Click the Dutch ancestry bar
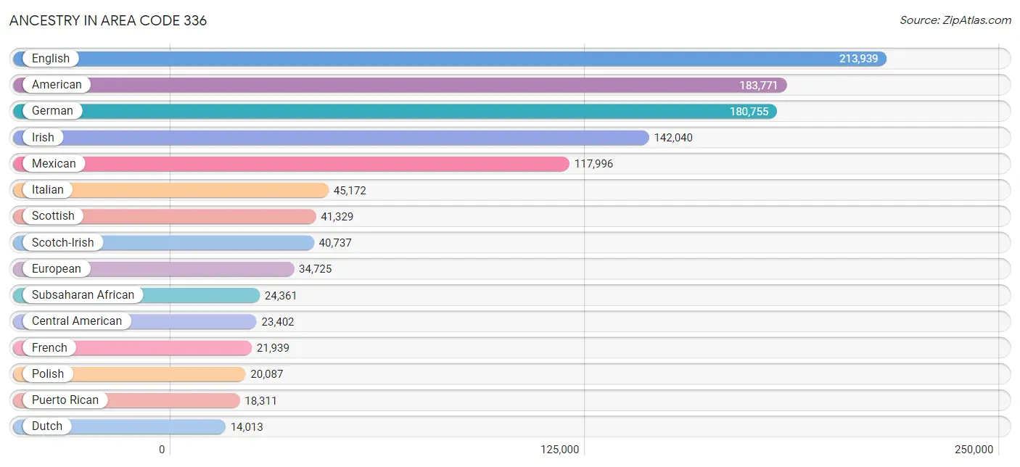This screenshot has width=1020, height=467. click(119, 426)
